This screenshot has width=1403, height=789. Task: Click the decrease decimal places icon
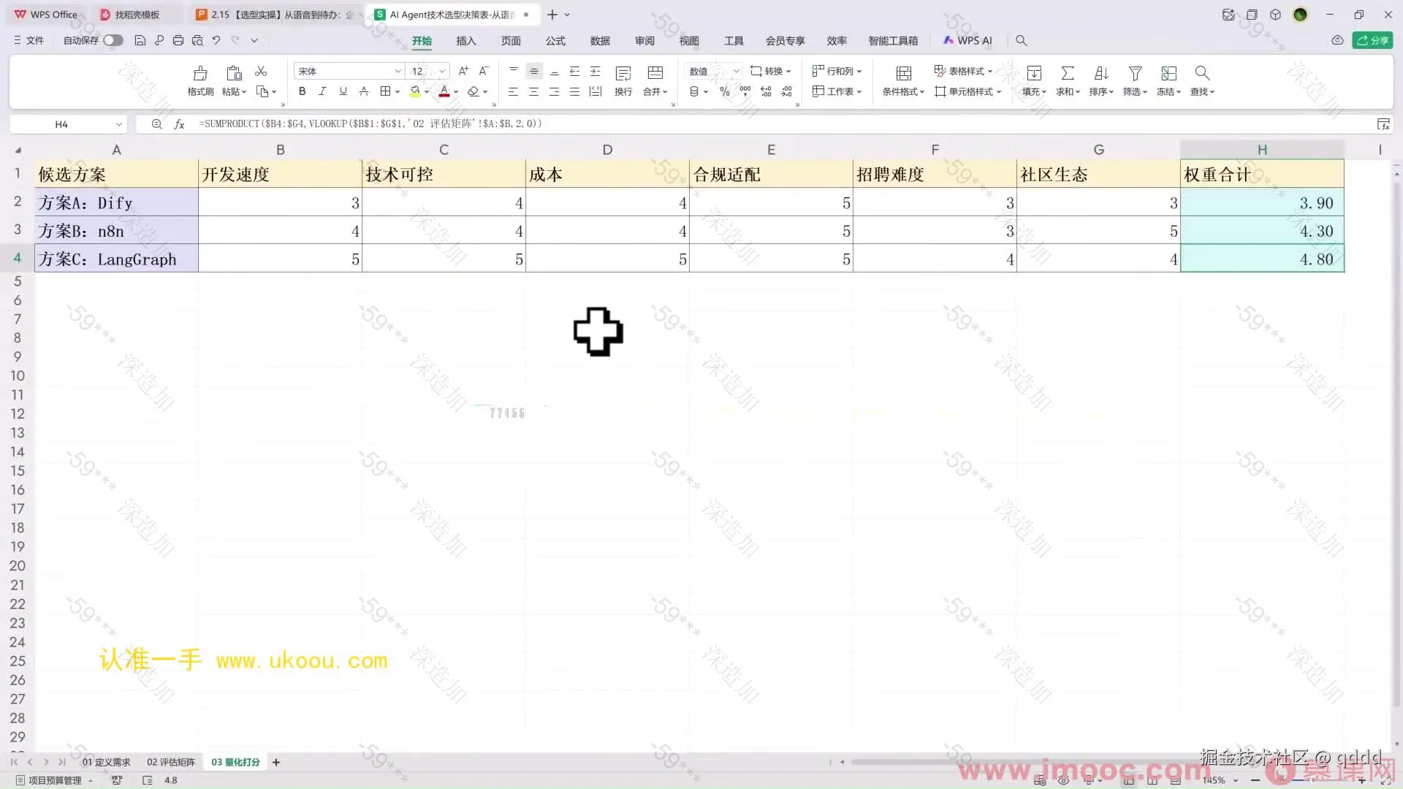[x=786, y=91]
